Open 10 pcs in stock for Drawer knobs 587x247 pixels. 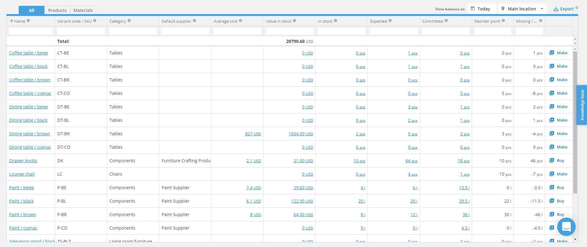pyautogui.click(x=359, y=161)
